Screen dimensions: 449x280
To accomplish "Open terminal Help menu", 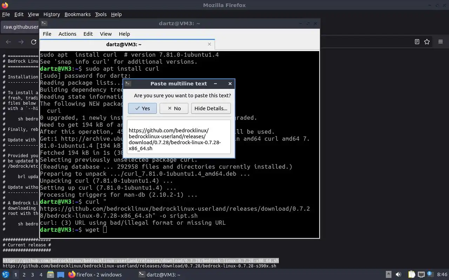I will coord(124,34).
